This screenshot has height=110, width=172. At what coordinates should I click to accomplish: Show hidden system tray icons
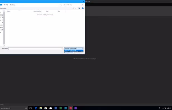pyautogui.click(x=163, y=108)
